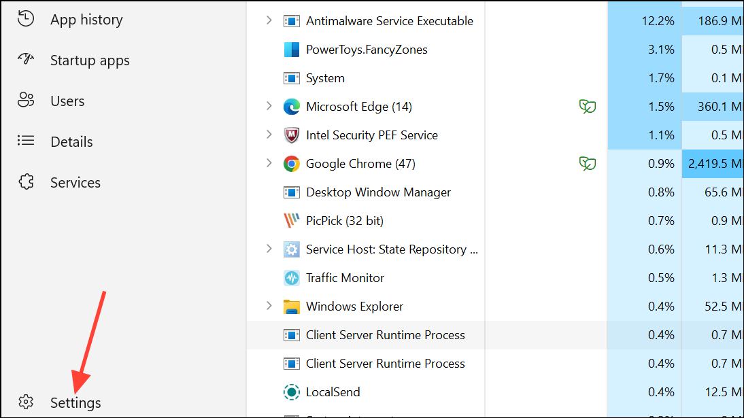This screenshot has width=744, height=418.
Task: Click the eco mode leaf beside Microsoft Edge
Action: pos(587,107)
